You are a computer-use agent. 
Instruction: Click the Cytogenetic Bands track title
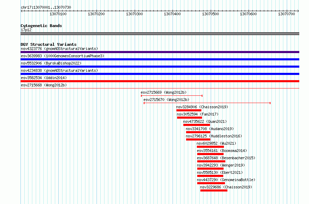pyautogui.click(x=41, y=26)
